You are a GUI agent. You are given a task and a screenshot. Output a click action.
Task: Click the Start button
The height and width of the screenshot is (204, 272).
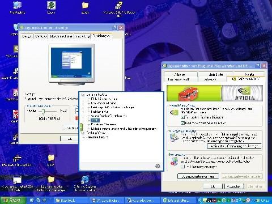[13, 200]
